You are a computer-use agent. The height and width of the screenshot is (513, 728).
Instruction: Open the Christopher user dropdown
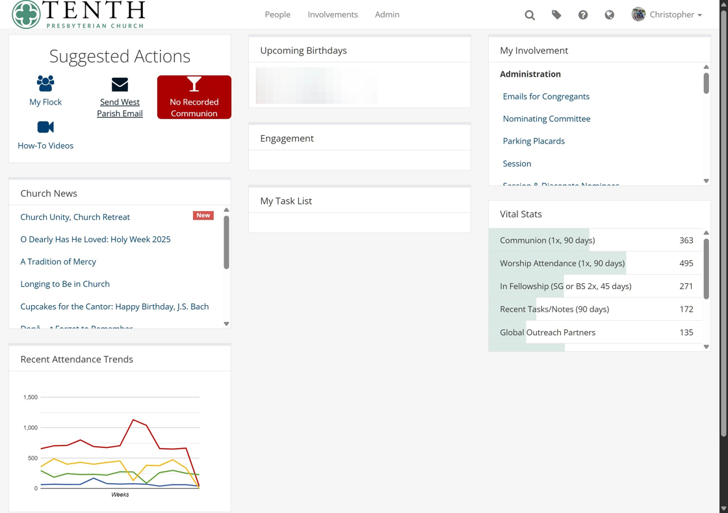click(x=675, y=14)
